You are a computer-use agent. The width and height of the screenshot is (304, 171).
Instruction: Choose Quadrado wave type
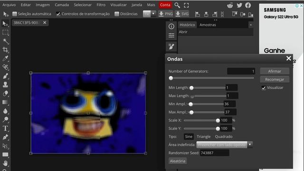tap(224, 136)
